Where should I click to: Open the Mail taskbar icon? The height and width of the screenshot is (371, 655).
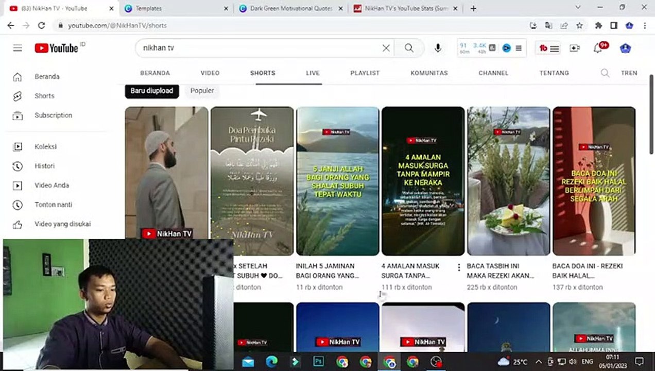(x=248, y=361)
